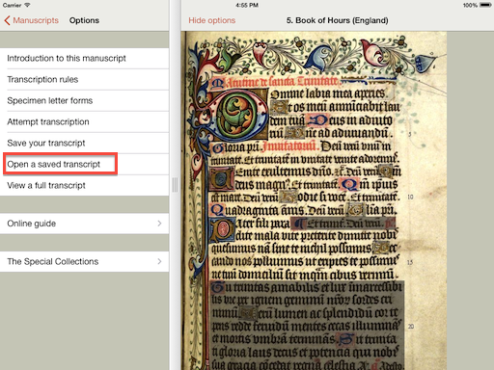Click Hide options button
This screenshot has width=494, height=370.
point(212,20)
